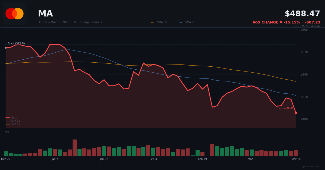Click the SMA 50 header legend swatch
Image resolution: width=325 pixels, height=170 pixels.
pyautogui.click(x=152, y=22)
